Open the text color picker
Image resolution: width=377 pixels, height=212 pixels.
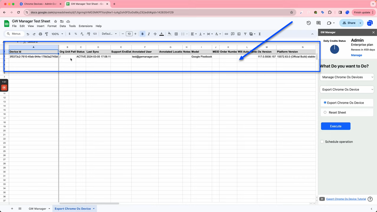[x=161, y=34]
